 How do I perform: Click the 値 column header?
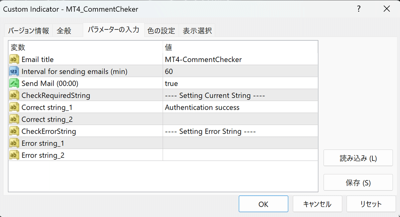click(240, 47)
